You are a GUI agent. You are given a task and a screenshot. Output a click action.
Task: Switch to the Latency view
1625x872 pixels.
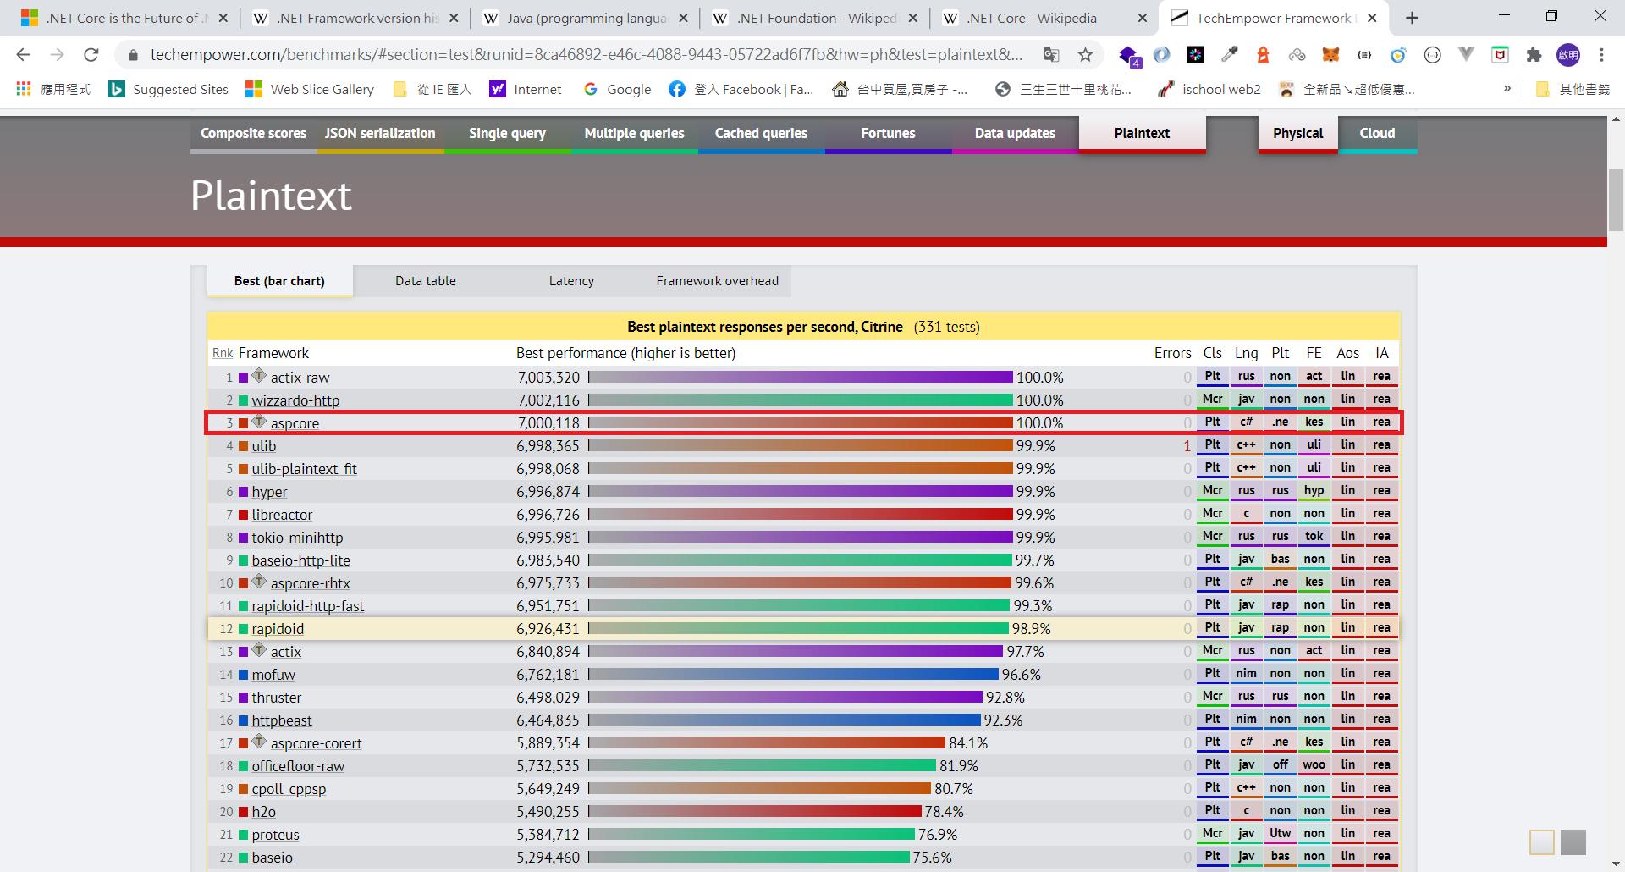[x=571, y=281]
